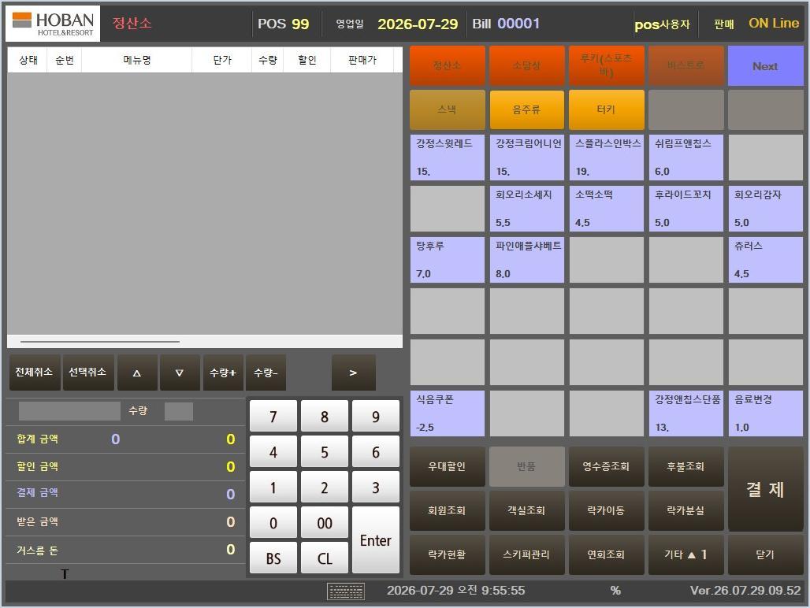Move selection up with triangle arrow
This screenshot has width=810, height=608.
pyautogui.click(x=137, y=373)
